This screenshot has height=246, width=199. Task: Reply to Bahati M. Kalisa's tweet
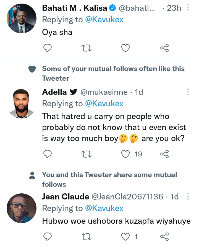tap(48, 48)
